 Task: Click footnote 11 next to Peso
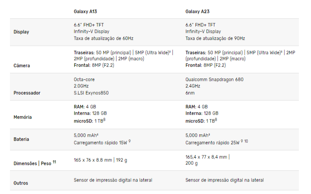pos(54,162)
